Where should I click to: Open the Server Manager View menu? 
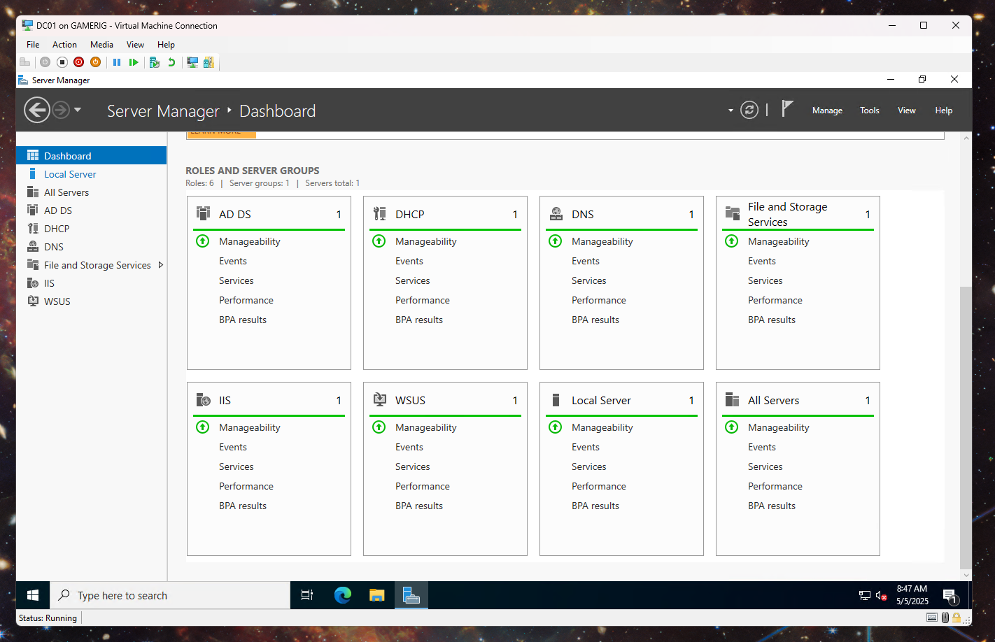tap(907, 110)
